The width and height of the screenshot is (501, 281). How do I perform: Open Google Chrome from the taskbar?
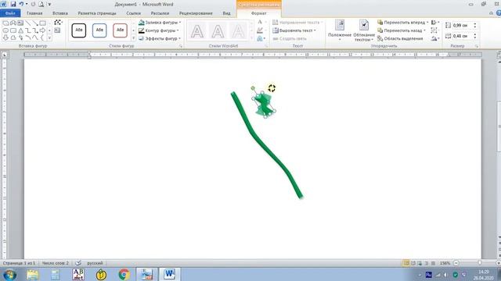pyautogui.click(x=124, y=274)
